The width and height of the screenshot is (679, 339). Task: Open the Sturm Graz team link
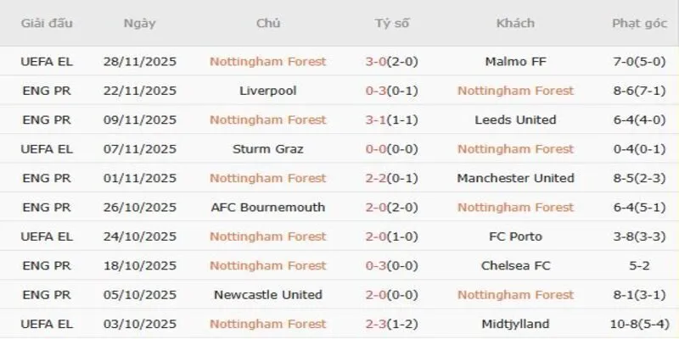267,149
